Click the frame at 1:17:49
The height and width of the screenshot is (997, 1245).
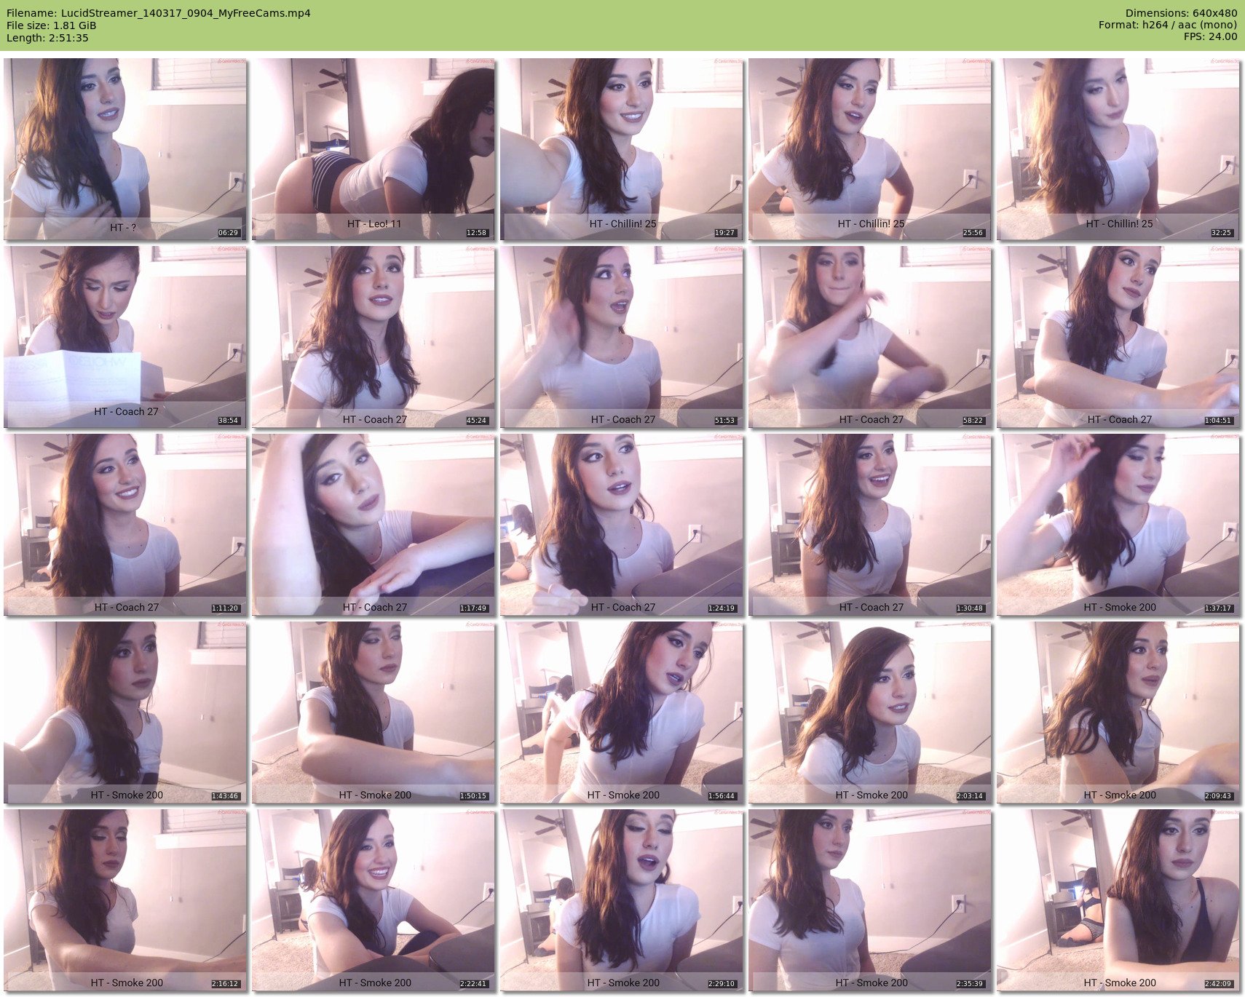(x=373, y=524)
